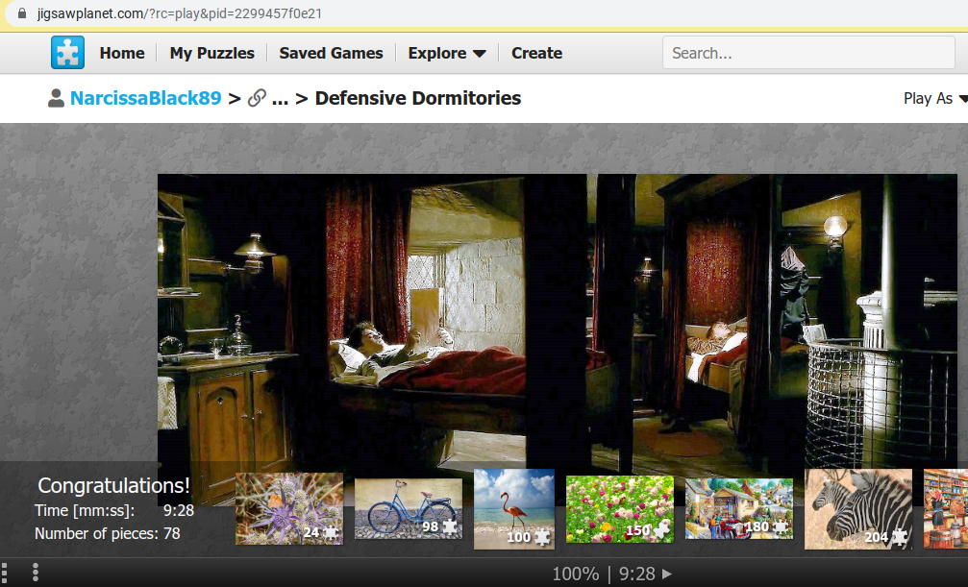Click the user profile icon beside NarcissaBlack89

(56, 98)
